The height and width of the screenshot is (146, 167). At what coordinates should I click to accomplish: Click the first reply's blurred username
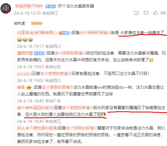(37, 33)
